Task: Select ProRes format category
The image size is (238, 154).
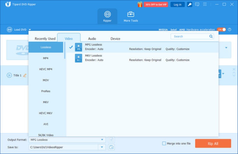Action: (x=46, y=91)
